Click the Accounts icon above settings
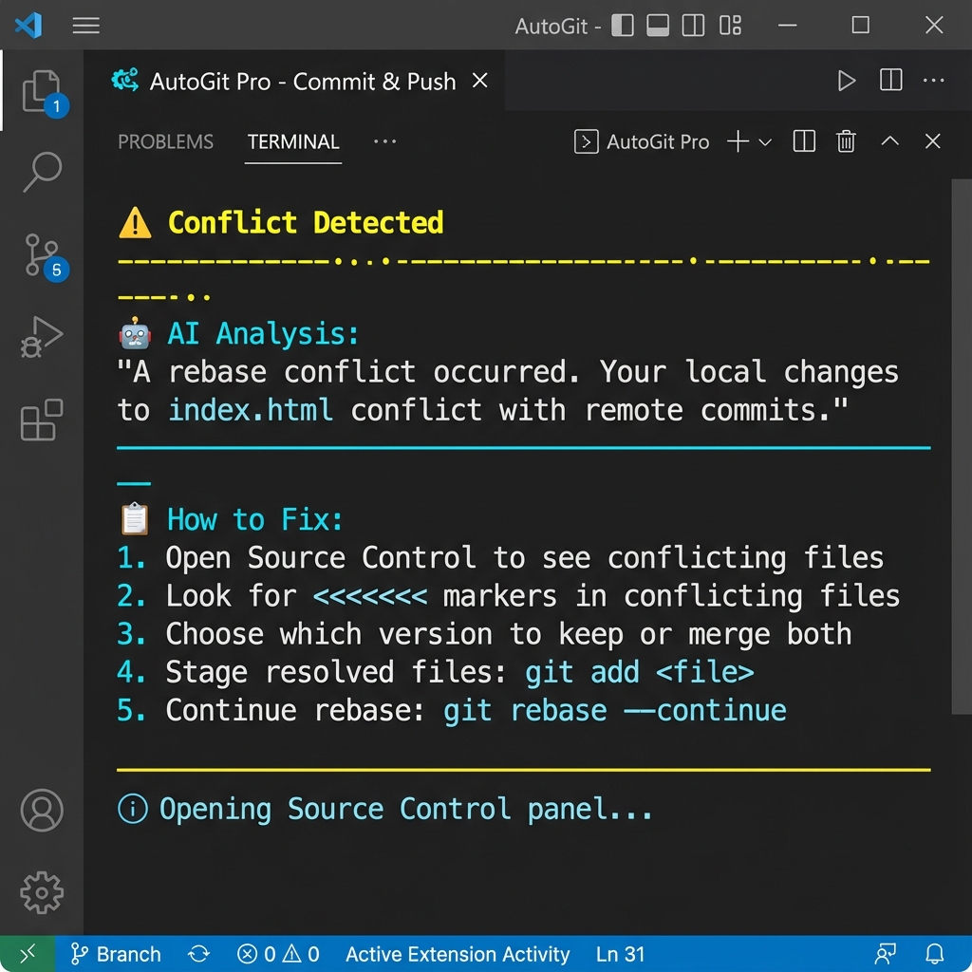Screen dimensions: 972x972 [42, 810]
